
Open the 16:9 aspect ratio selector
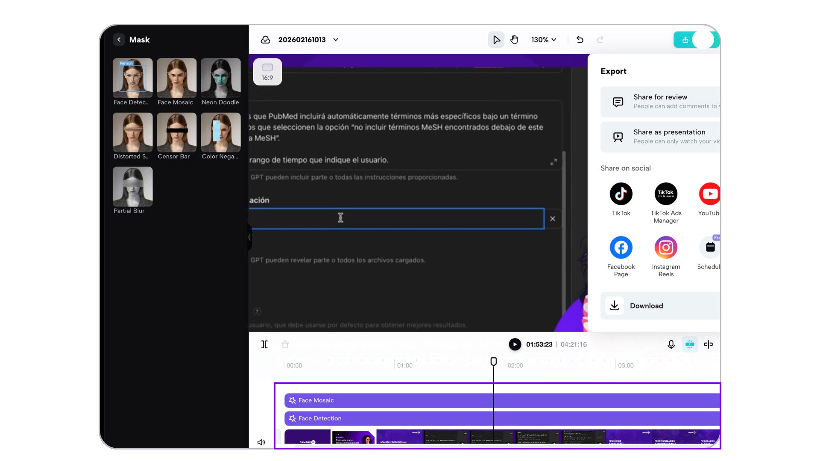[267, 72]
